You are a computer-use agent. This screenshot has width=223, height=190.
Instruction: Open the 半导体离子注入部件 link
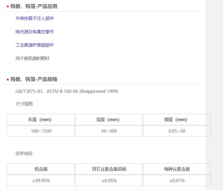pyautogui.click(x=35, y=18)
